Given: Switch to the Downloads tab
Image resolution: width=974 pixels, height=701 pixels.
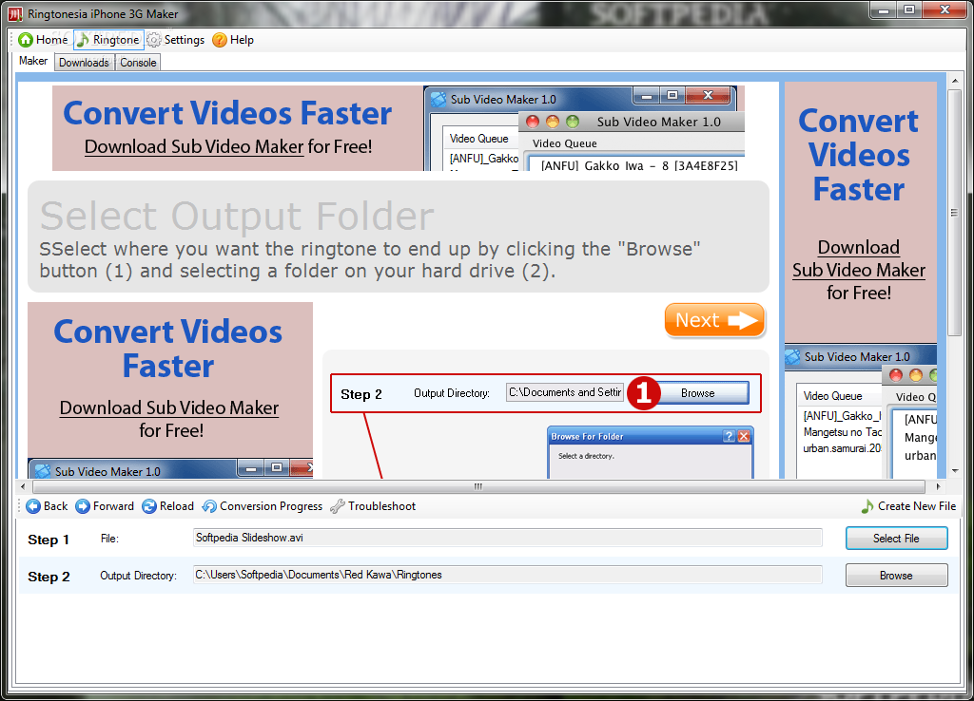Looking at the screenshot, I should 84,62.
